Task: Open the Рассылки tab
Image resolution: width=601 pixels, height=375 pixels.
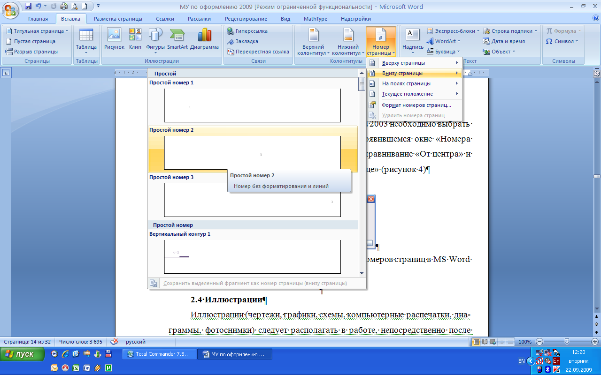Action: pos(199,19)
